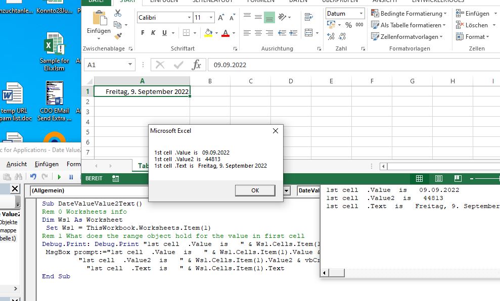Open Schriftart dialog launcher arrow

235,48
